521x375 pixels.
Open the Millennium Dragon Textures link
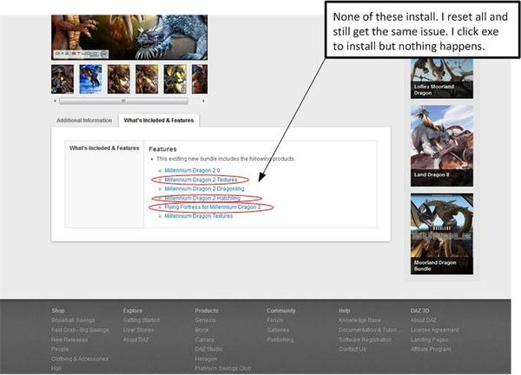pos(199,216)
